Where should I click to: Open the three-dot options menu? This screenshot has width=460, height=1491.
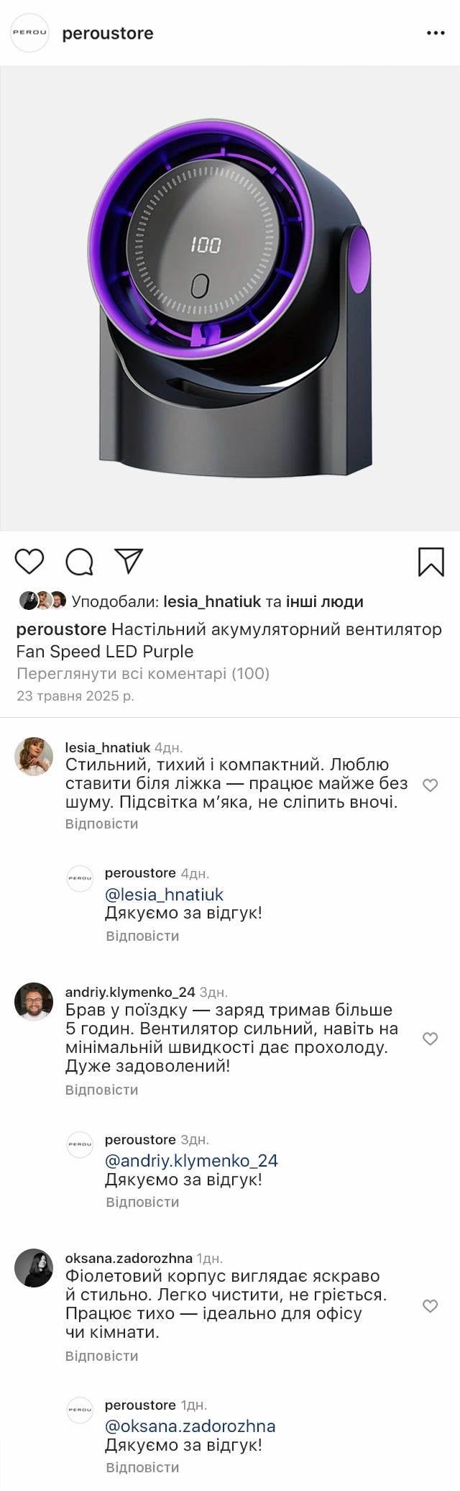pyautogui.click(x=436, y=33)
